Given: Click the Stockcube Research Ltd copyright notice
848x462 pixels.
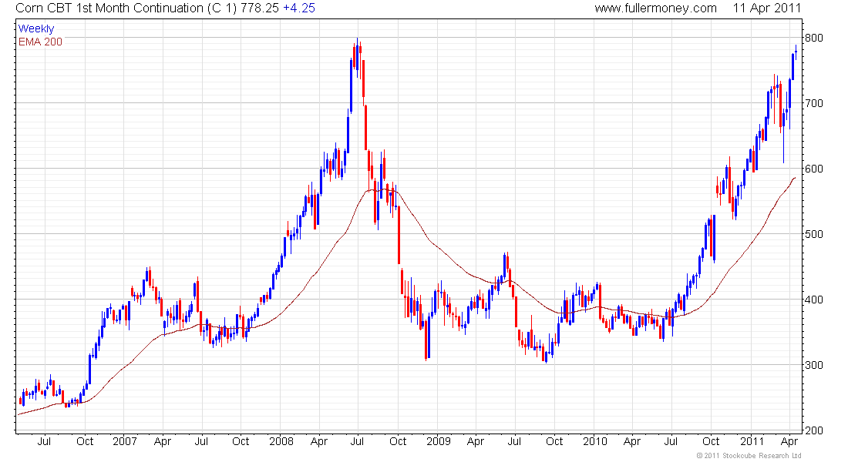Looking at the screenshot, I should tap(749, 456).
